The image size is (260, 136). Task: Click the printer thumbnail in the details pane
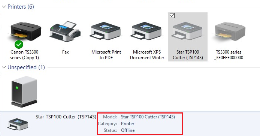(x=18, y=124)
